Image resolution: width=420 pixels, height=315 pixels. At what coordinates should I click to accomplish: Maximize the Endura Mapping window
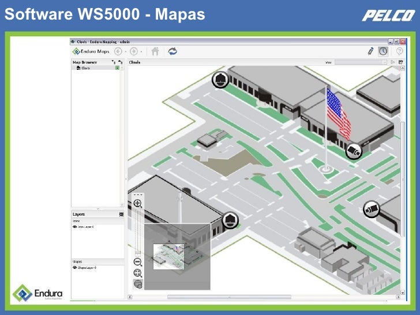pyautogui.click(x=397, y=42)
